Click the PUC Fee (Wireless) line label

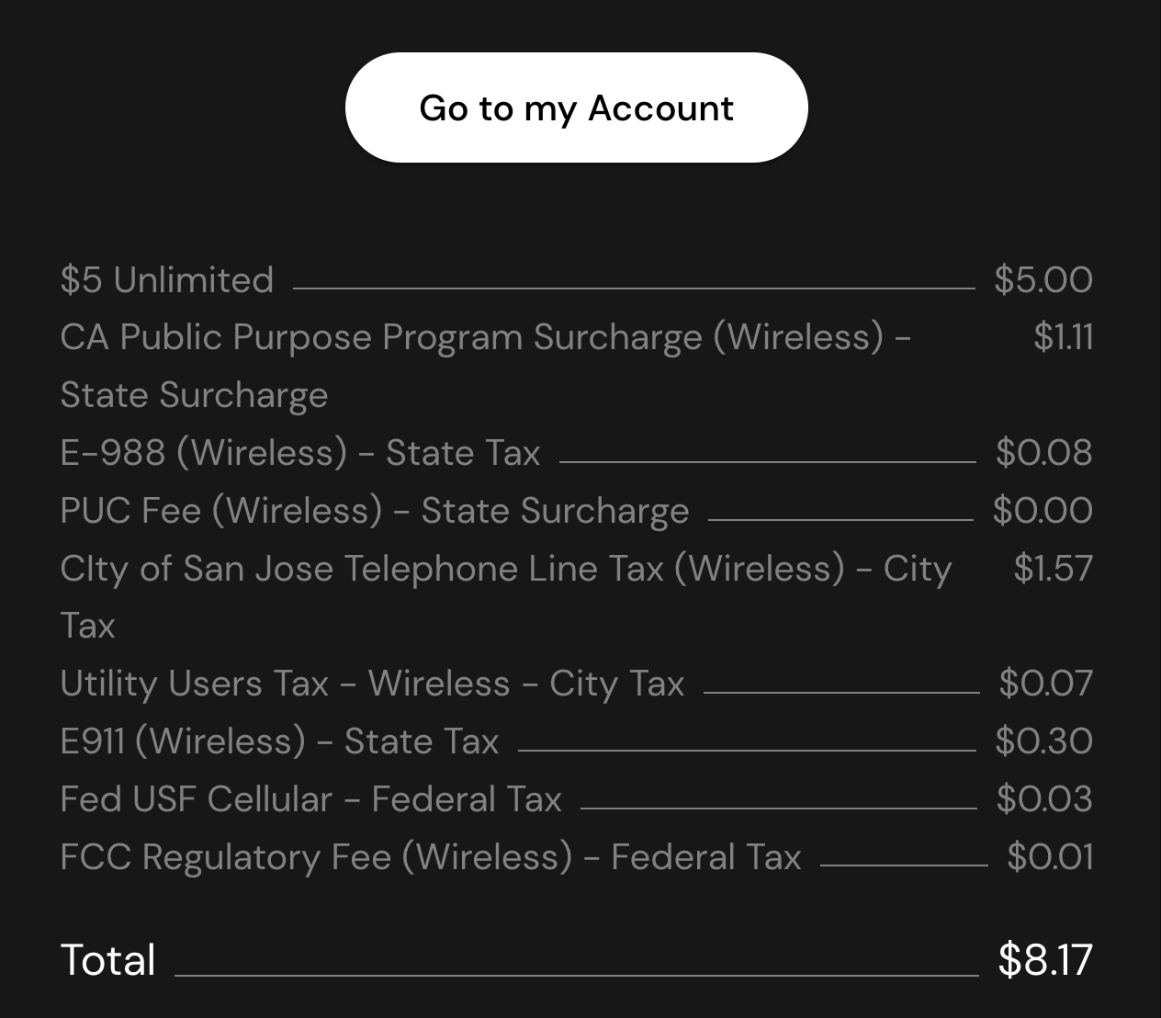[374, 511]
